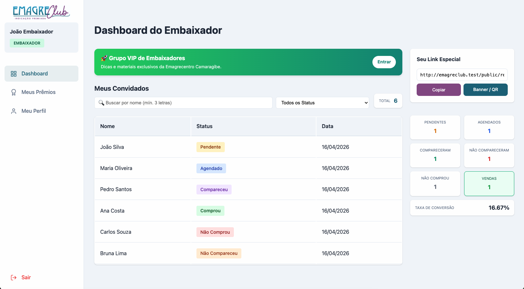Click the Vendas highlighted stat card
Image resolution: width=524 pixels, height=289 pixels.
click(x=489, y=184)
